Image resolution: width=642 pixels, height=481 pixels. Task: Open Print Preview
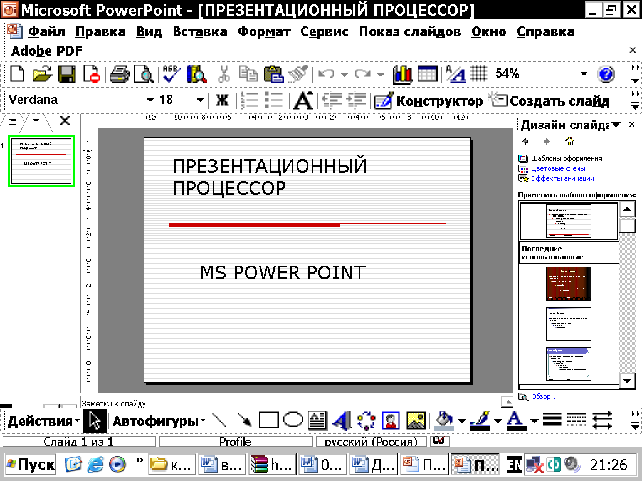144,74
